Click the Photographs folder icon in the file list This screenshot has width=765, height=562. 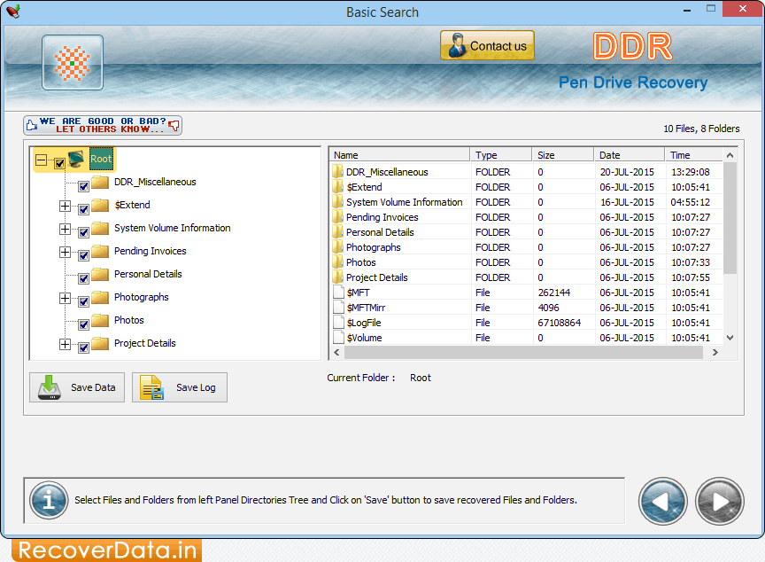pos(338,246)
